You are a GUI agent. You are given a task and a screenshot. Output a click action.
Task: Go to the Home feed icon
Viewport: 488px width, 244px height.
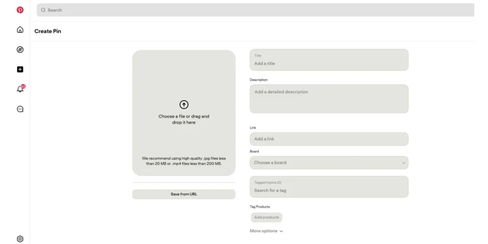point(20,30)
